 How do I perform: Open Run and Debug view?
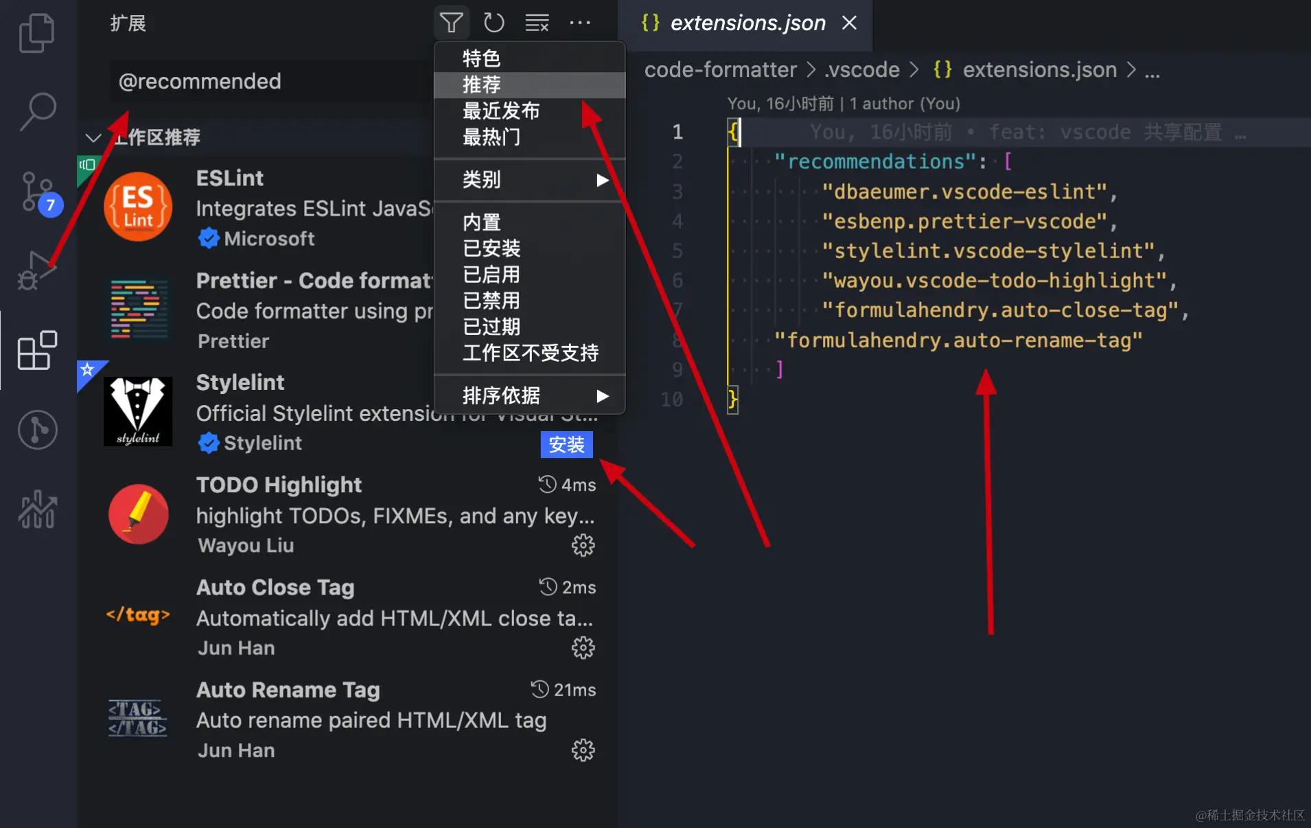(36, 271)
